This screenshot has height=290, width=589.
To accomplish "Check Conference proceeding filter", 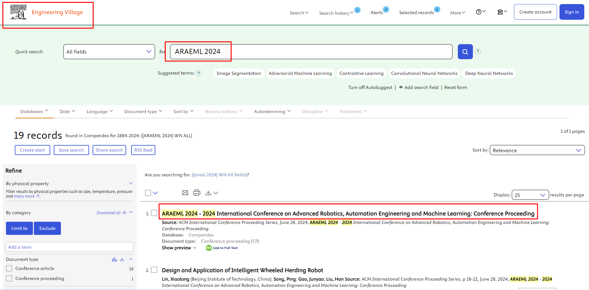I will (x=9, y=278).
